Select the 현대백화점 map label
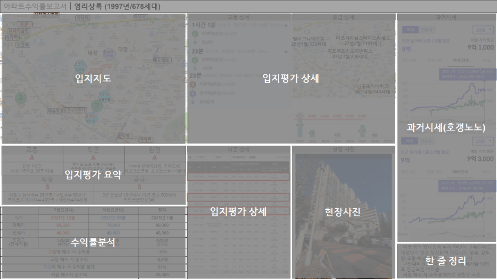 coord(18,31)
